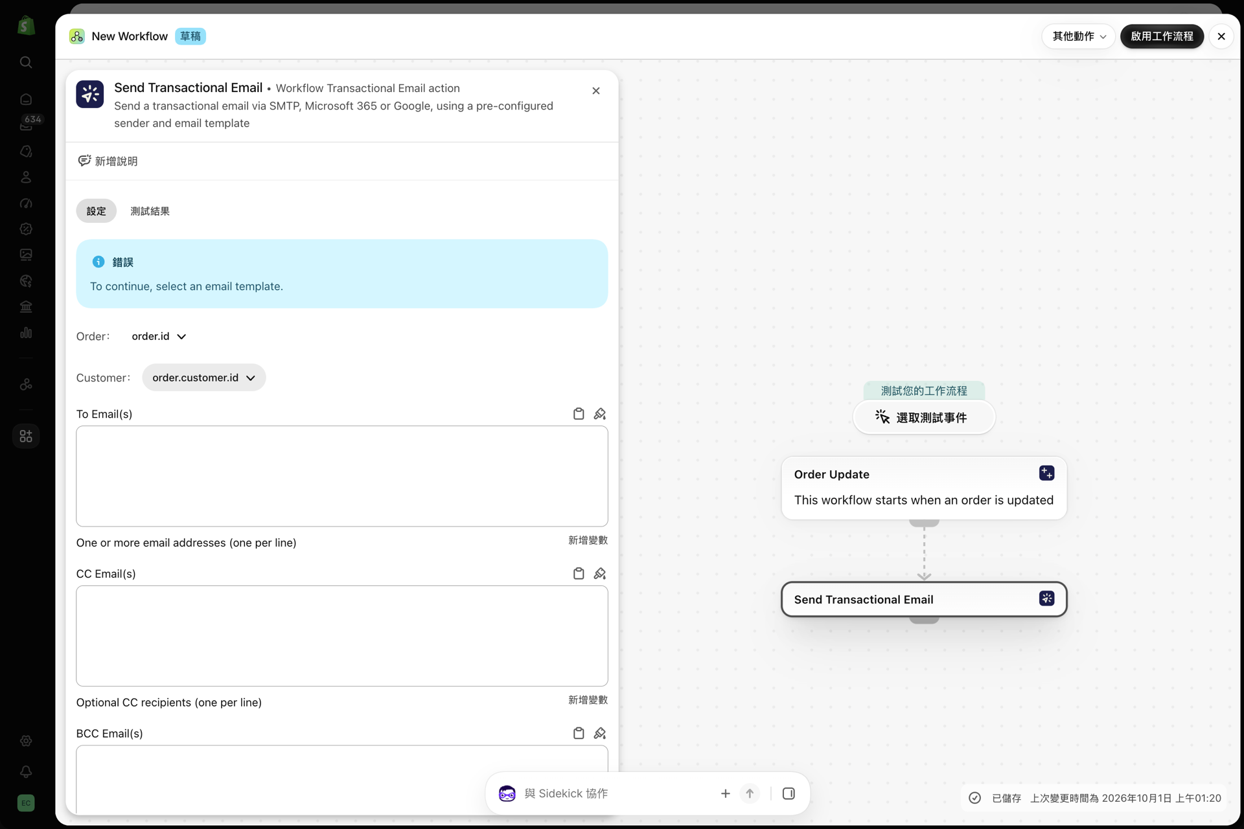Click 啟用工作流程 button
The image size is (1244, 829).
(x=1162, y=36)
